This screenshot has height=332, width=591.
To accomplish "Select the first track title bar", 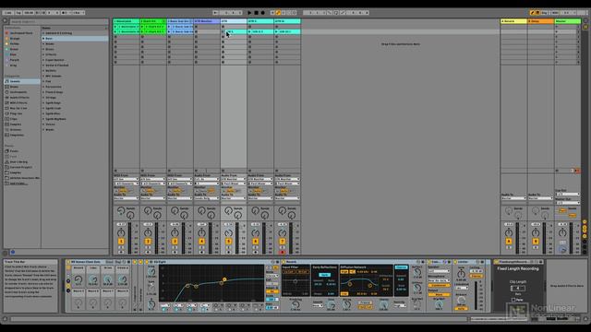I will click(127, 21).
